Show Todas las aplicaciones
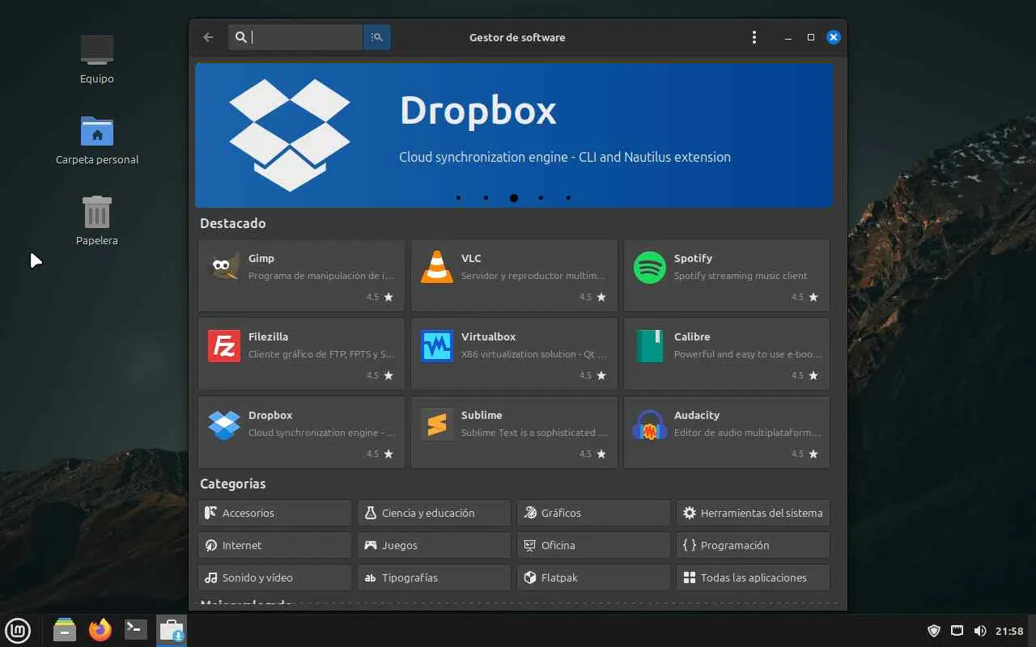The width and height of the screenshot is (1036, 647). 753,577
